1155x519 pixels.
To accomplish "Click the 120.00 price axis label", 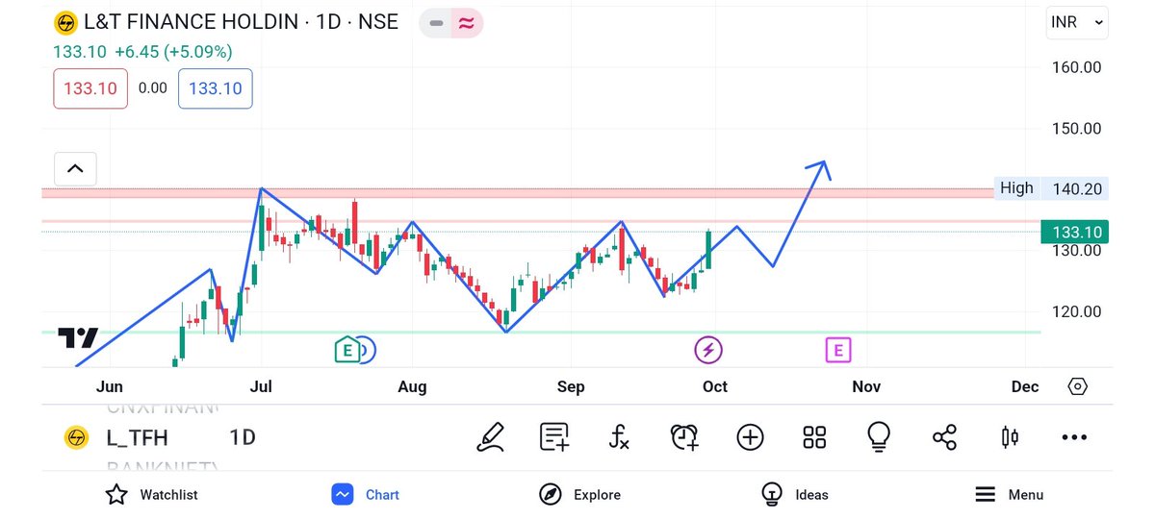I will [x=1077, y=311].
